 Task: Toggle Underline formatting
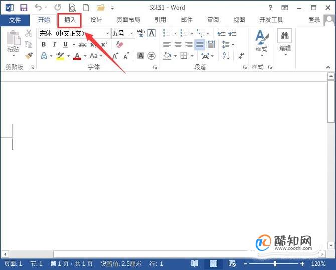click(65, 44)
